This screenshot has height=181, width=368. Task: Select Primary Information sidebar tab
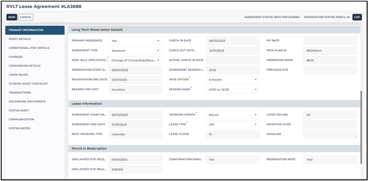click(35, 30)
